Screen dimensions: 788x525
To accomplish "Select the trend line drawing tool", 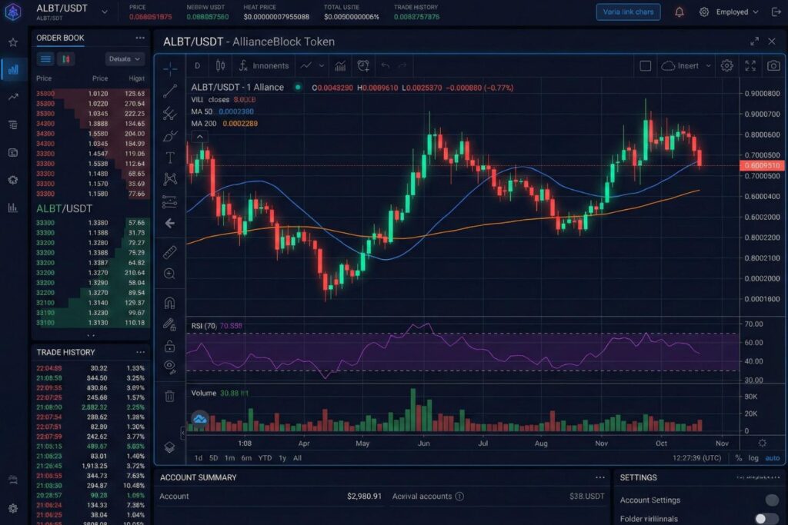I will point(170,91).
